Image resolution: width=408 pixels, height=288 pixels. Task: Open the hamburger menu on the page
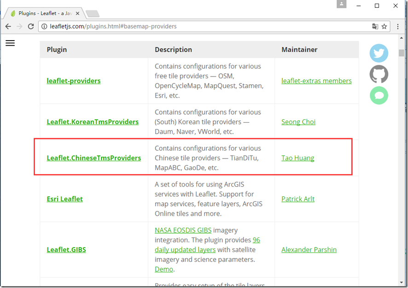coord(10,43)
